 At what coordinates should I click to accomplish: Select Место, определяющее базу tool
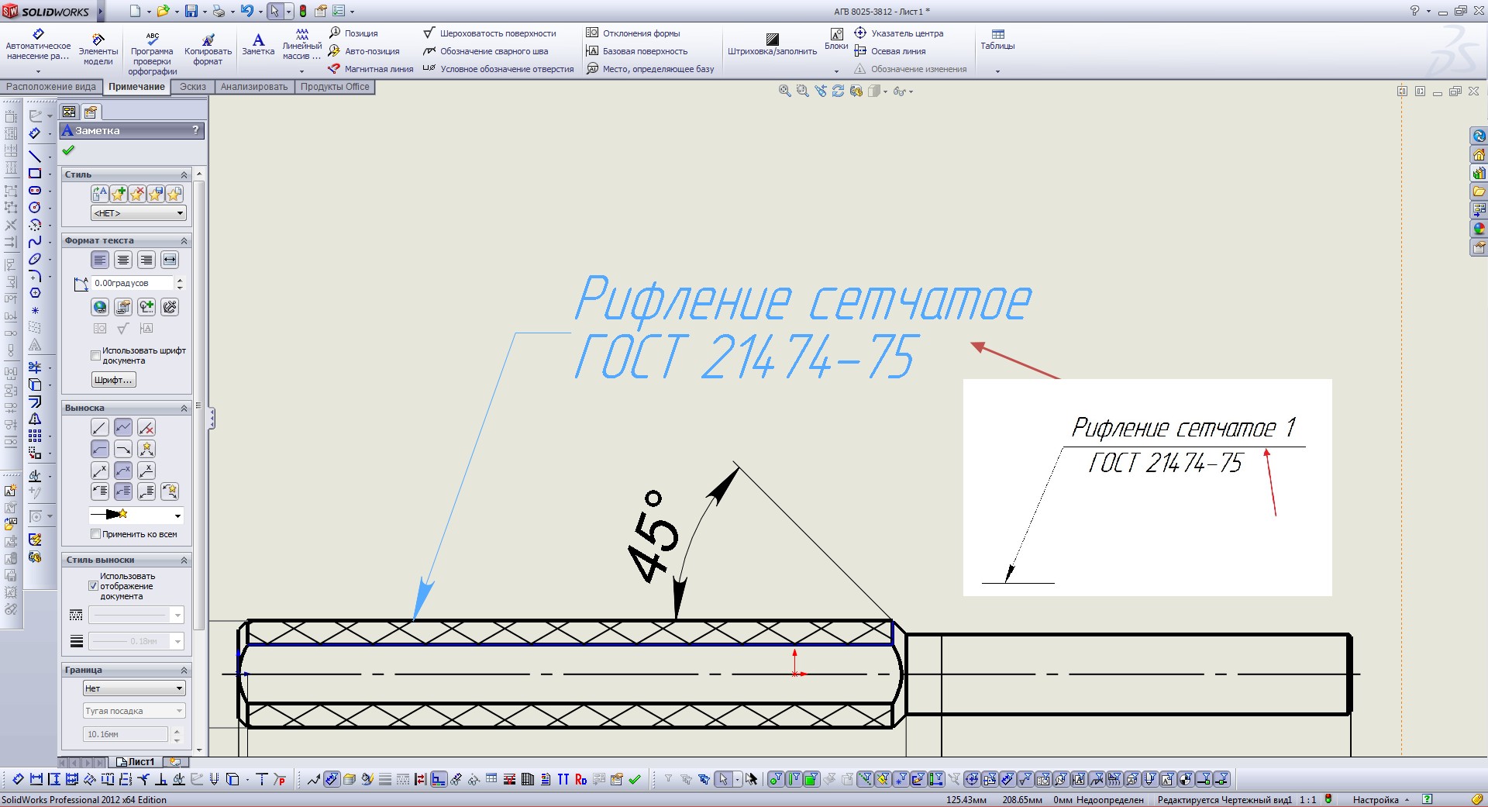click(650, 69)
